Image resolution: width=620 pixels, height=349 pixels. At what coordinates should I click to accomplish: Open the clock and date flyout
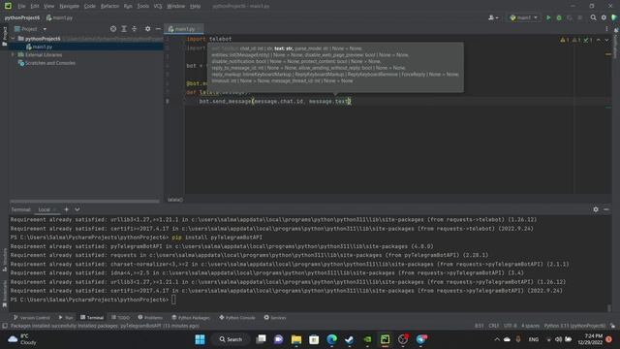590,339
